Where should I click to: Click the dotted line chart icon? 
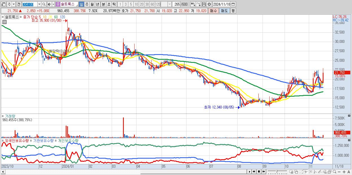tap(301, 172)
